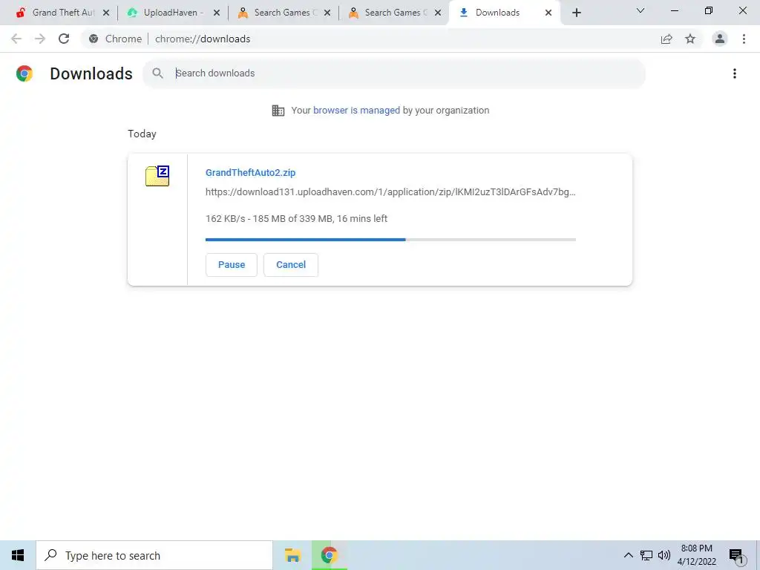This screenshot has height=570, width=760.
Task: Open a new tab with plus button
Action: pyautogui.click(x=576, y=13)
